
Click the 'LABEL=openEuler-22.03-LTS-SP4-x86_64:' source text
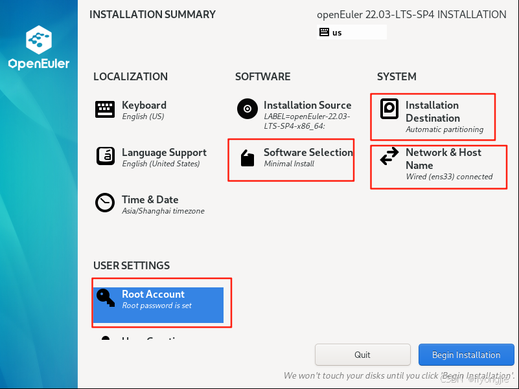point(307,122)
